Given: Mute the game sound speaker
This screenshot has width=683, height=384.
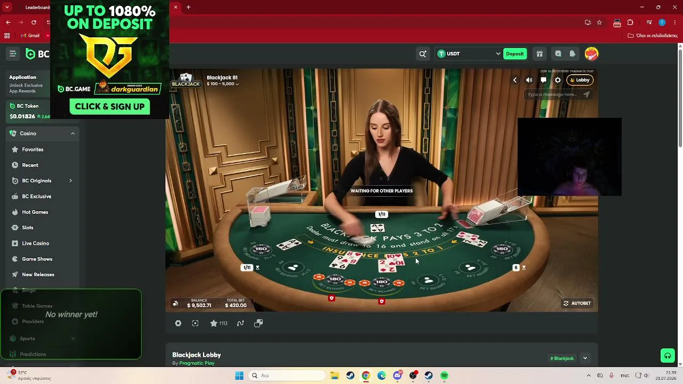Looking at the screenshot, I should pyautogui.click(x=529, y=80).
